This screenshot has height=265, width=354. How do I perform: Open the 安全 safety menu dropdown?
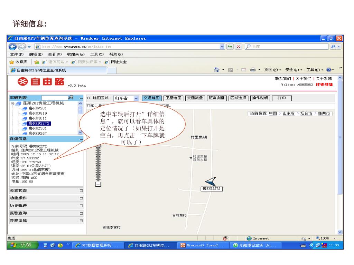(x=294, y=70)
